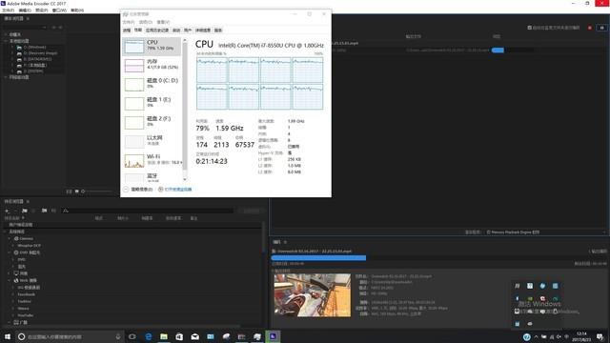Switch media browser to thumbnail view icon

pyautogui.click(x=76, y=192)
